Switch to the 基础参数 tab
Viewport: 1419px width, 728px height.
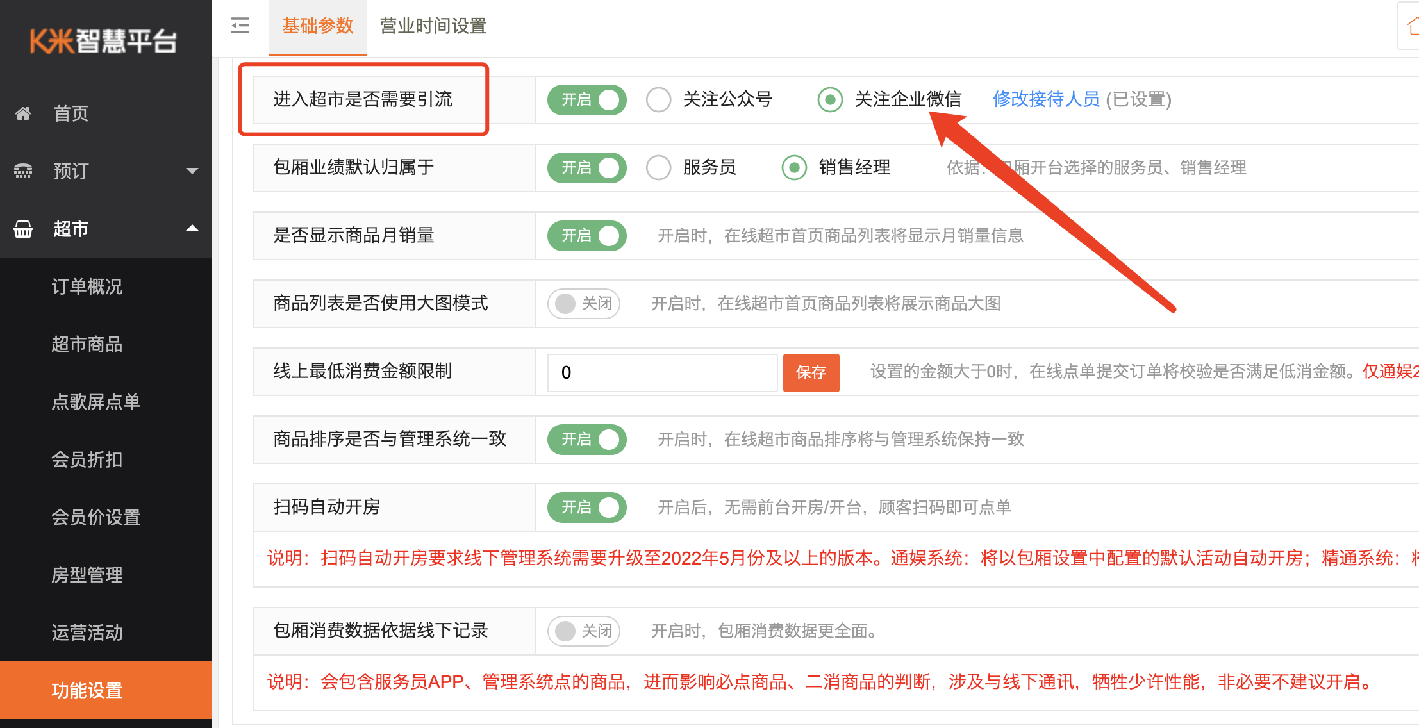[318, 26]
